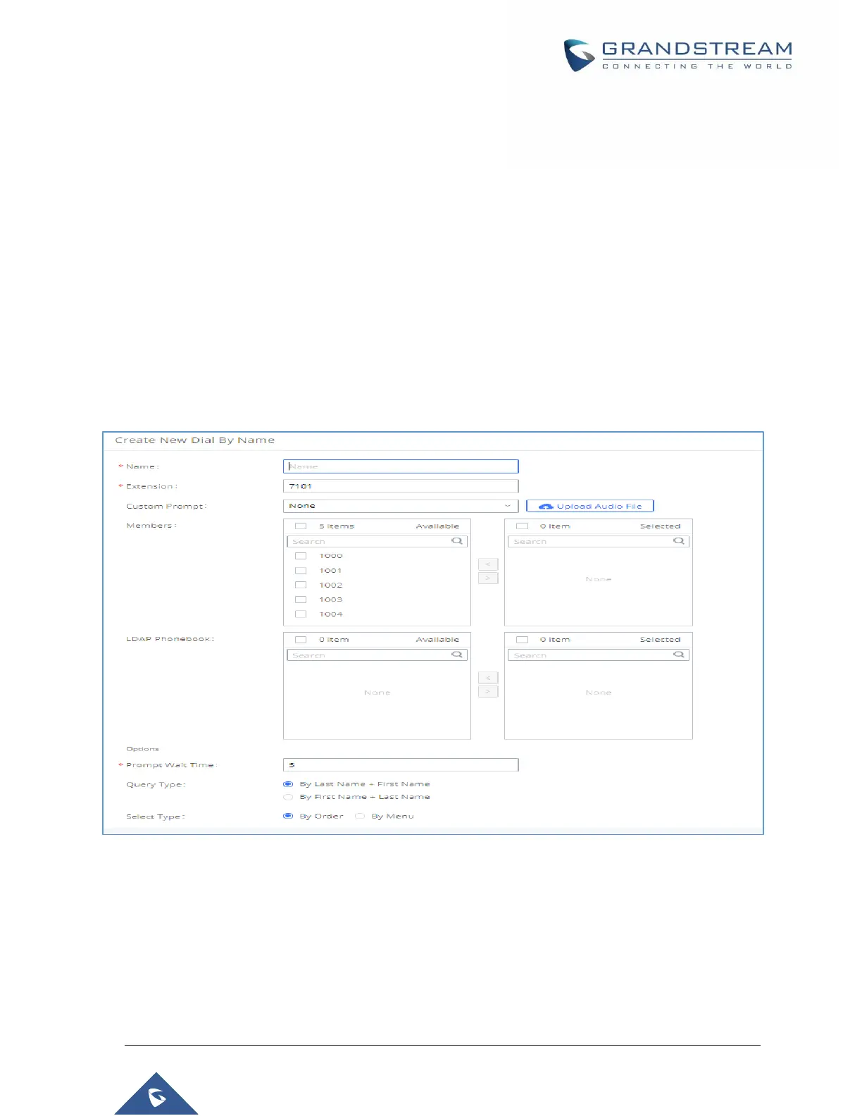Click magnifier icon in LDAP Available search
862x1116 pixels.
[457, 655]
